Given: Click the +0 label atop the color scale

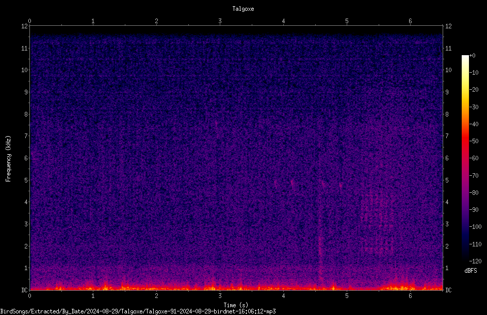Looking at the screenshot, I should (x=473, y=56).
